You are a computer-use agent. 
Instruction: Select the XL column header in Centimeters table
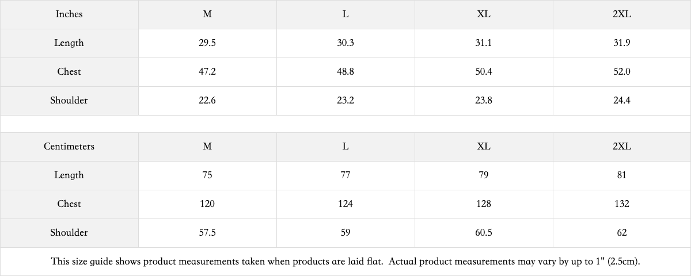coord(484,147)
